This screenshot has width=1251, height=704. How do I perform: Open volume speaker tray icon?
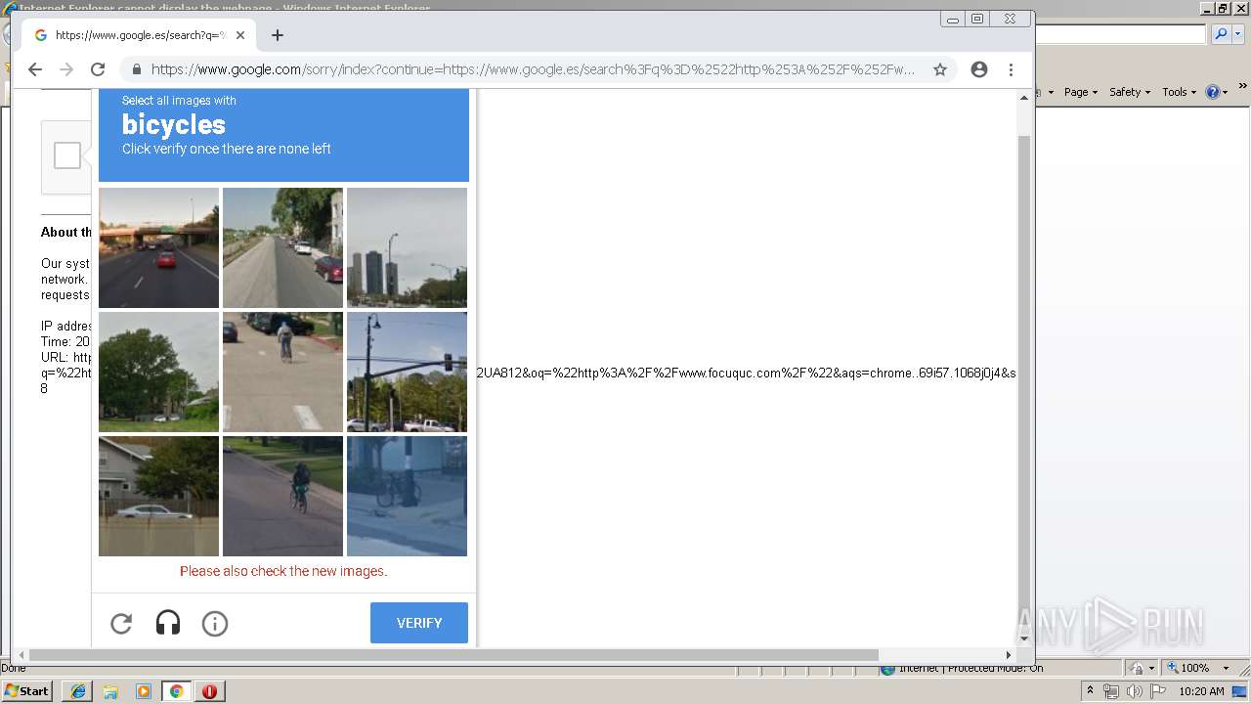(x=1134, y=691)
